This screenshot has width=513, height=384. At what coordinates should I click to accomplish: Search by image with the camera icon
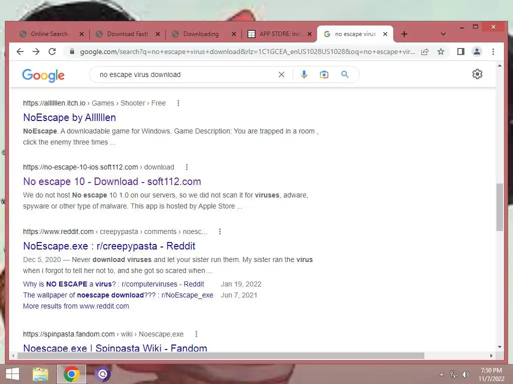coord(324,74)
